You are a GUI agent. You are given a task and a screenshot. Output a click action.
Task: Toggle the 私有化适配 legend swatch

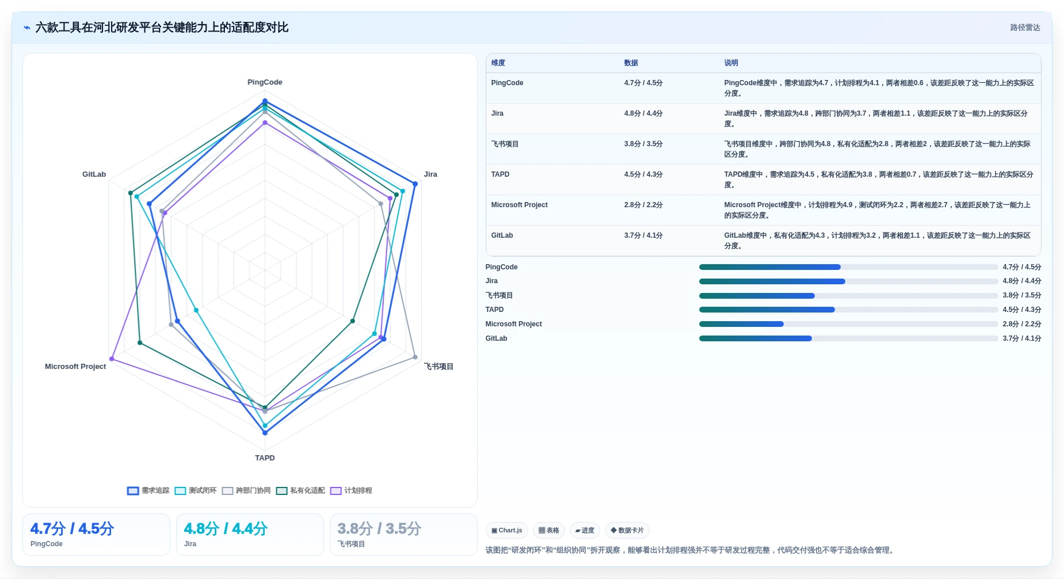point(281,491)
